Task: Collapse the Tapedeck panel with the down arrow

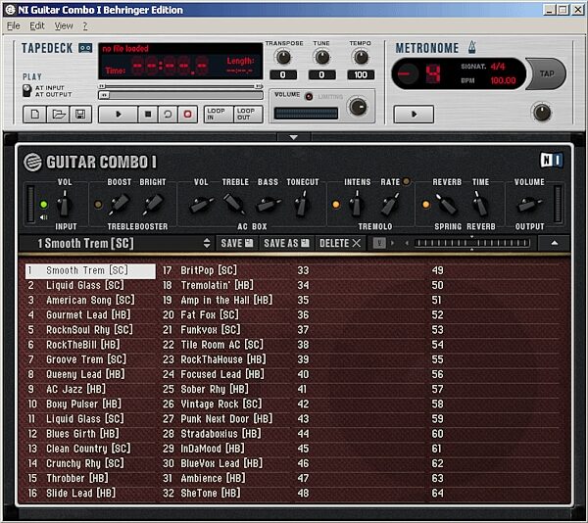Action: coord(294,137)
